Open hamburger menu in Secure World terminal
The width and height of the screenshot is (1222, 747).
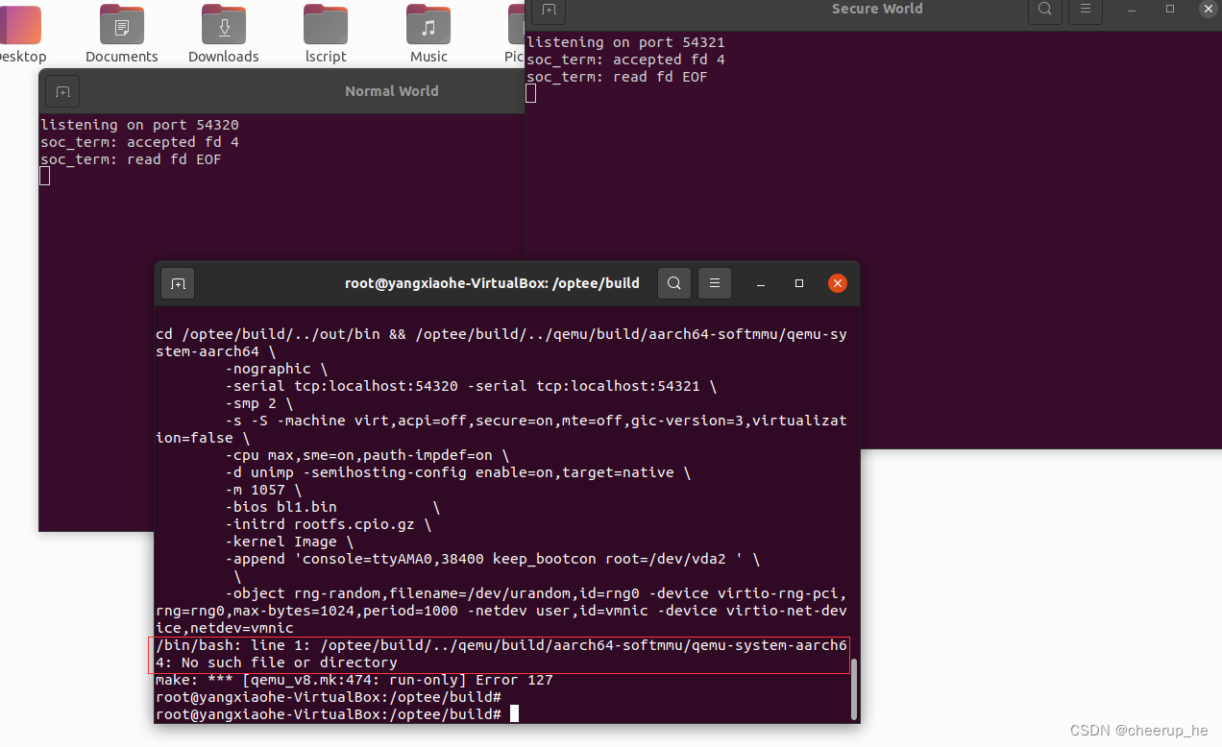pos(1086,10)
